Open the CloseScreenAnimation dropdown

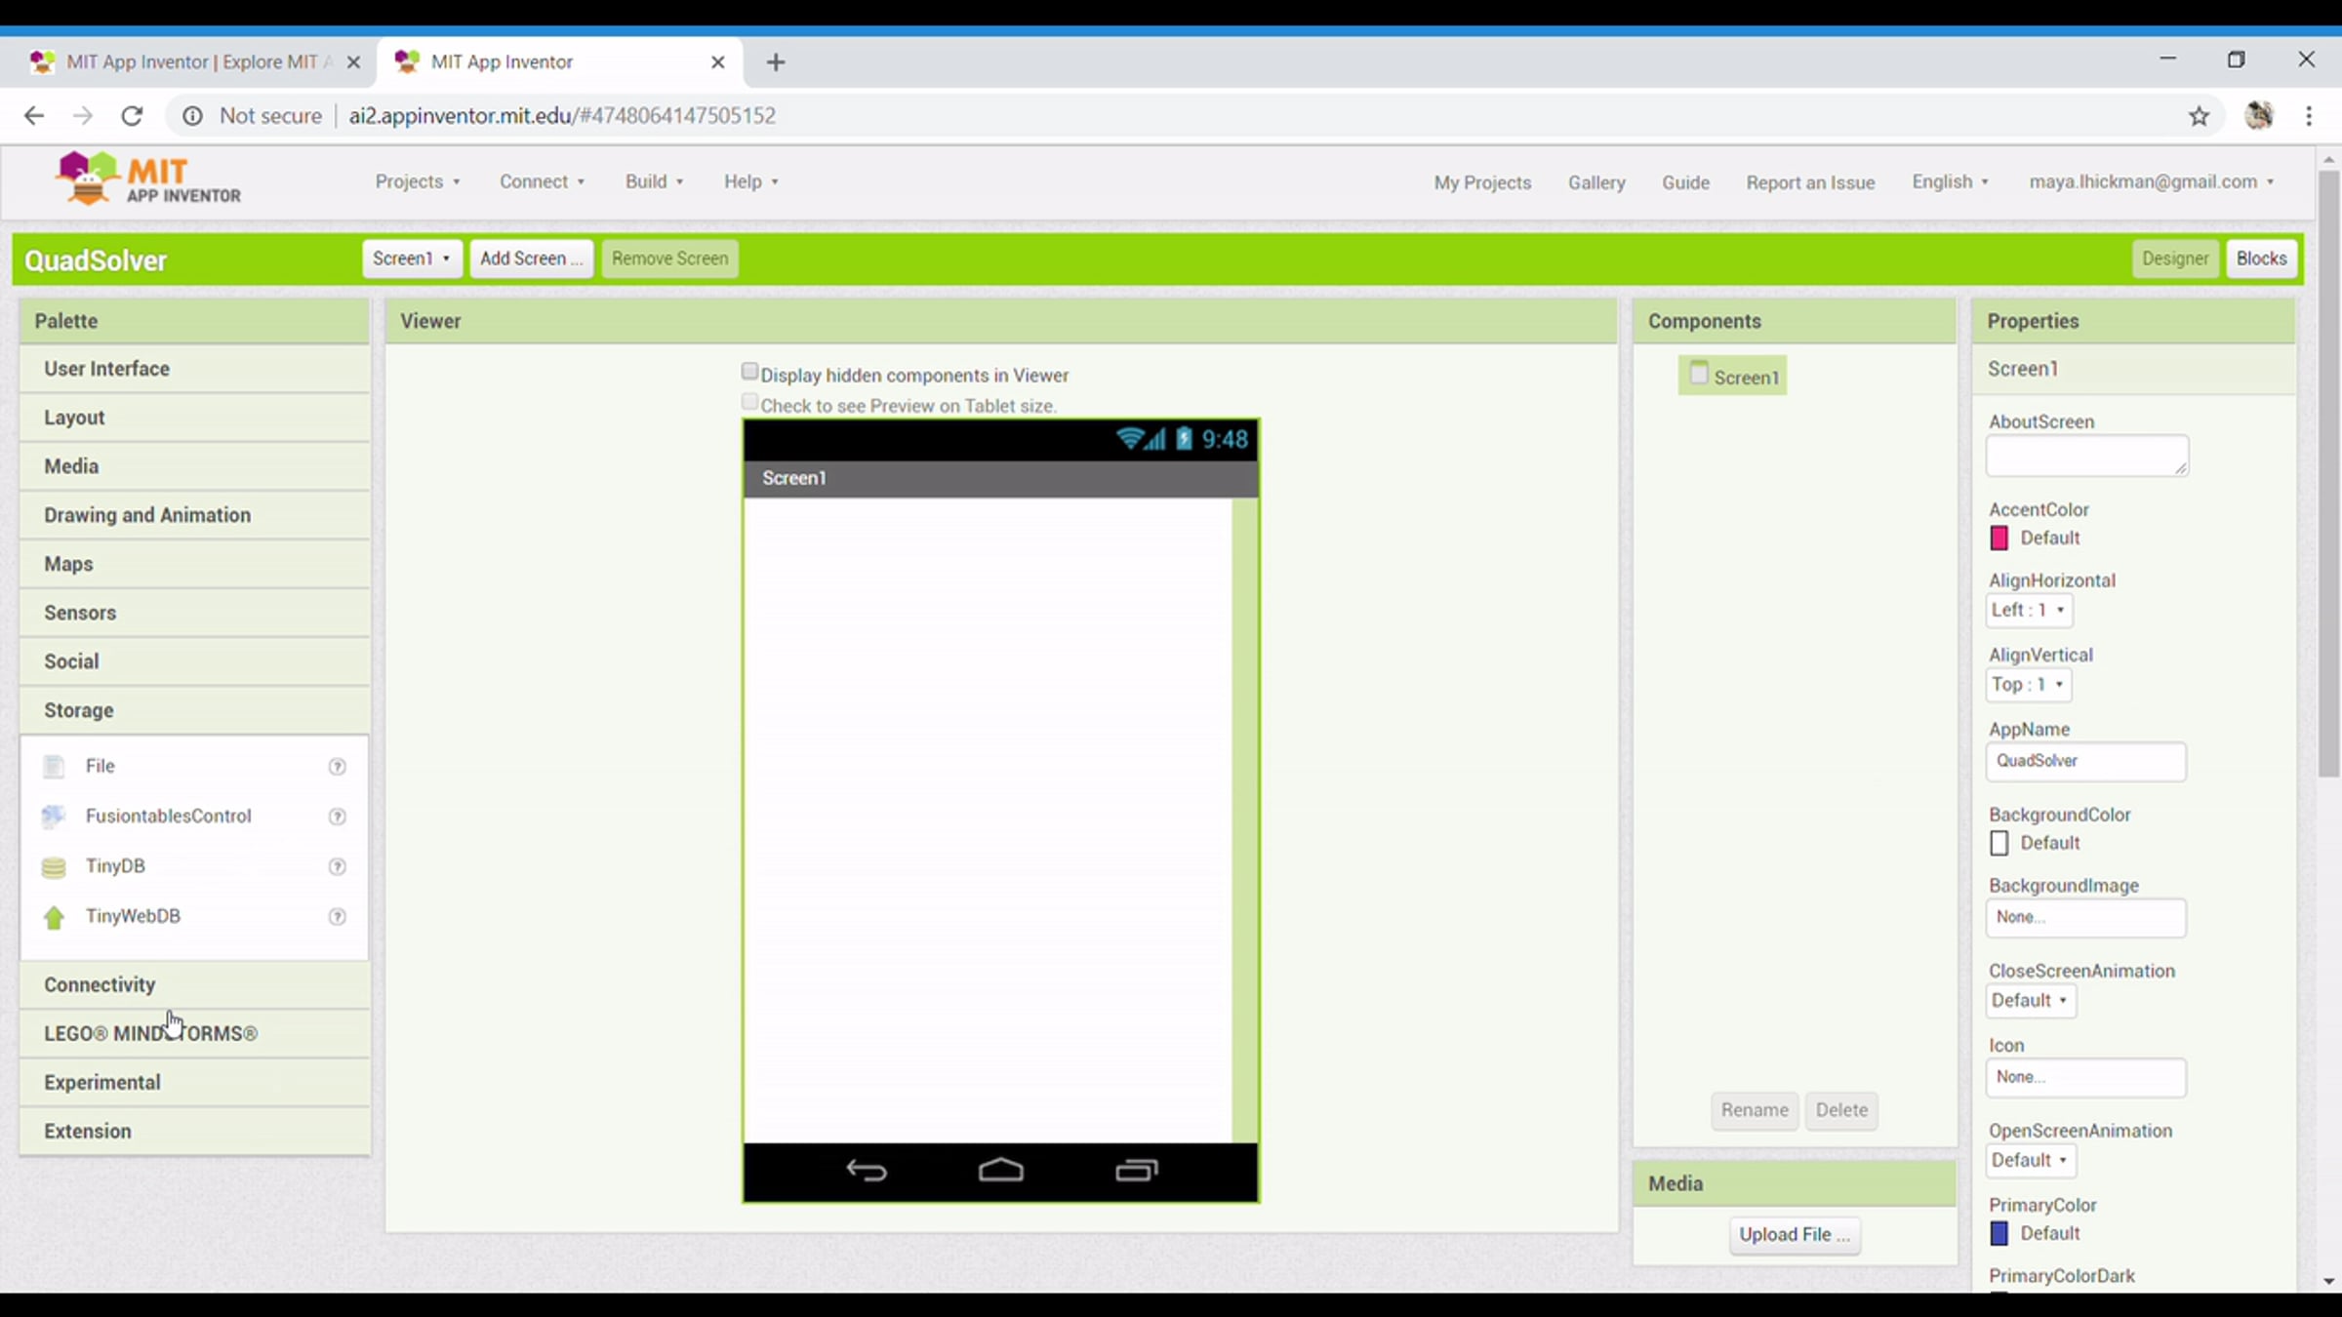[x=2031, y=1001]
